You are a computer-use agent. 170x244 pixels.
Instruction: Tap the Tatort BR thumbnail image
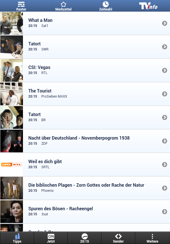point(12,117)
